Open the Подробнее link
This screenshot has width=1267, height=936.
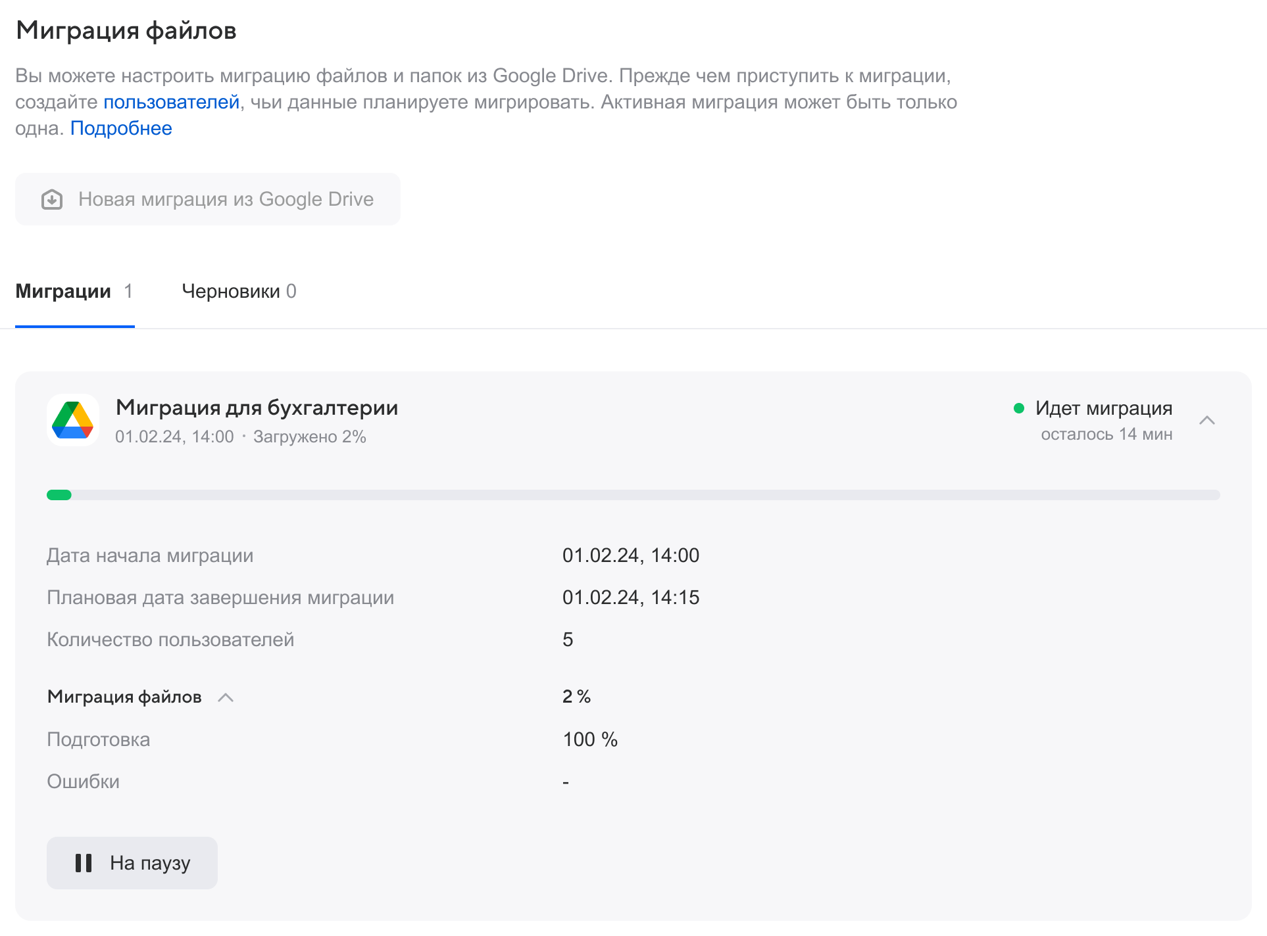[x=121, y=128]
